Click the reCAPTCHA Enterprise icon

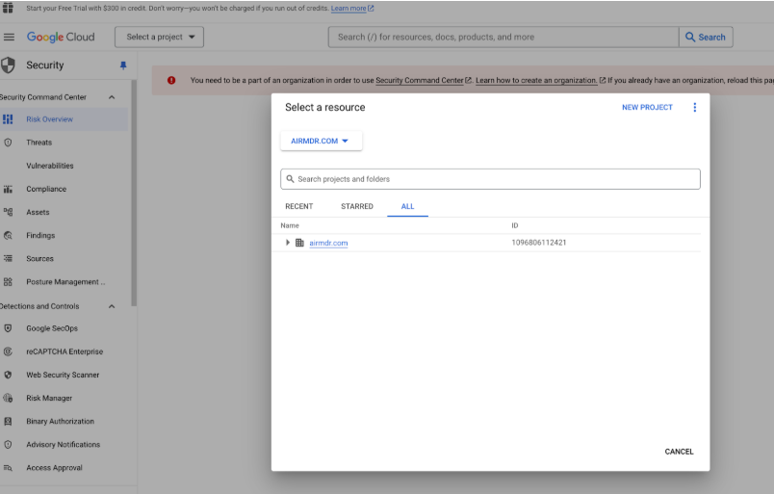click(8, 351)
